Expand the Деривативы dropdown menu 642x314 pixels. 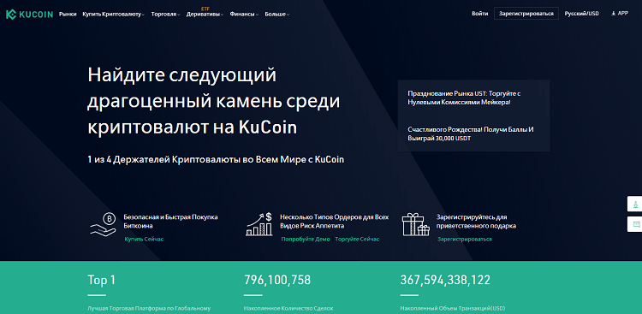pos(205,14)
